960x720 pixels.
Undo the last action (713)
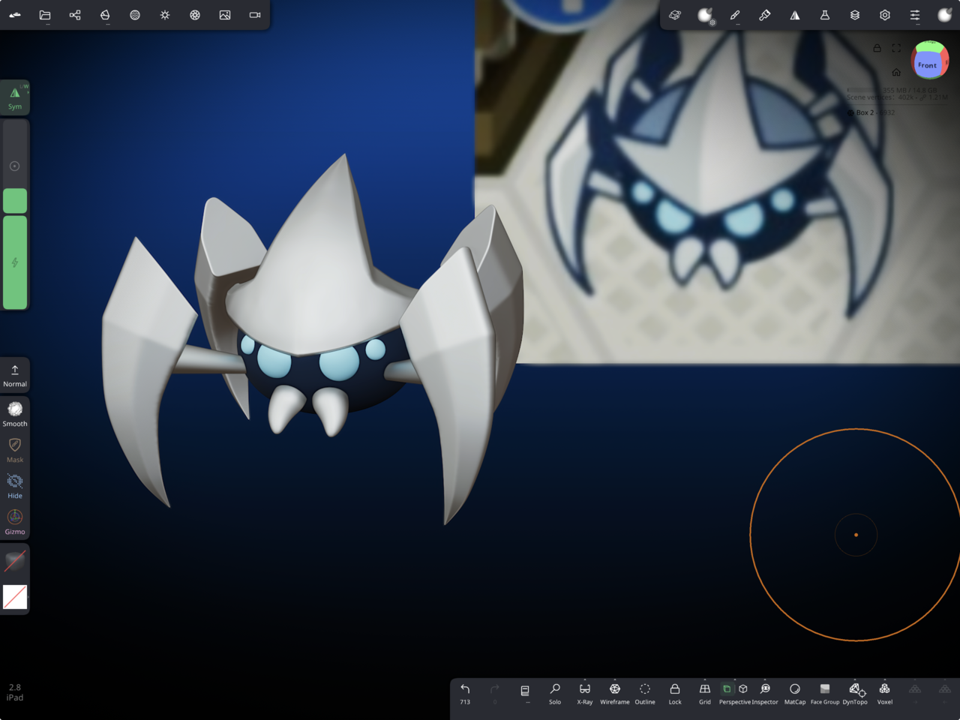(465, 694)
